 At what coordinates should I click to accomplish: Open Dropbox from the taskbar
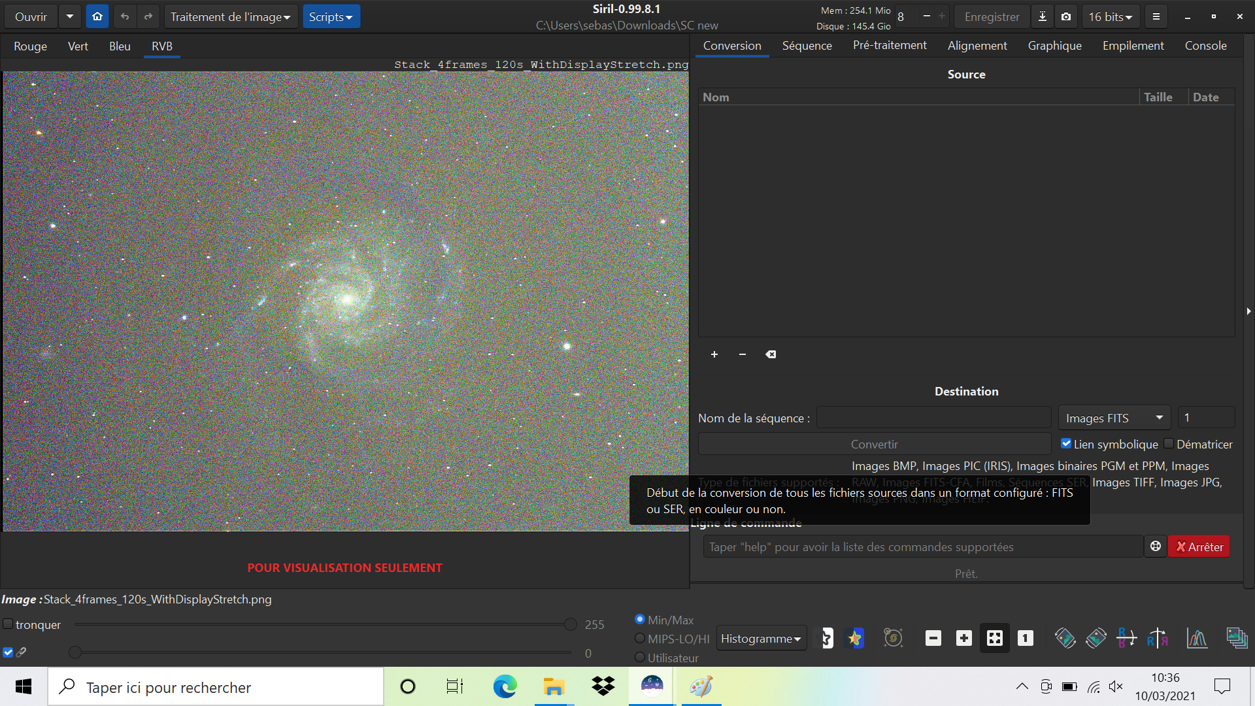[603, 686]
